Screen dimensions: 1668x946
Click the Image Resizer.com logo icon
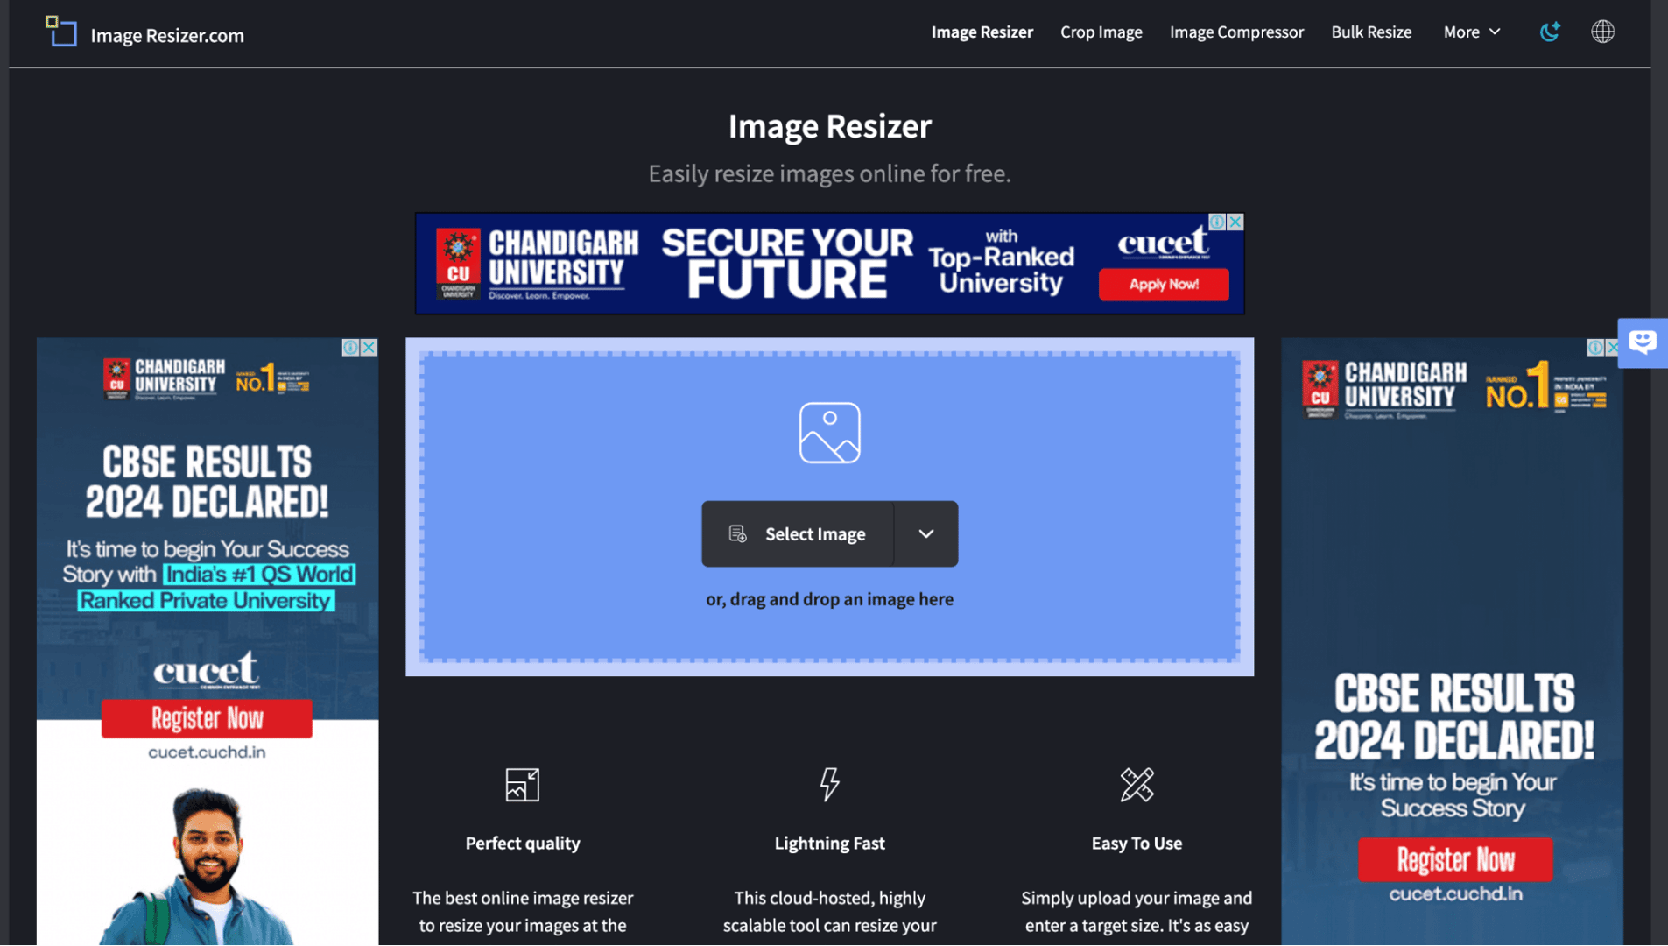point(60,32)
